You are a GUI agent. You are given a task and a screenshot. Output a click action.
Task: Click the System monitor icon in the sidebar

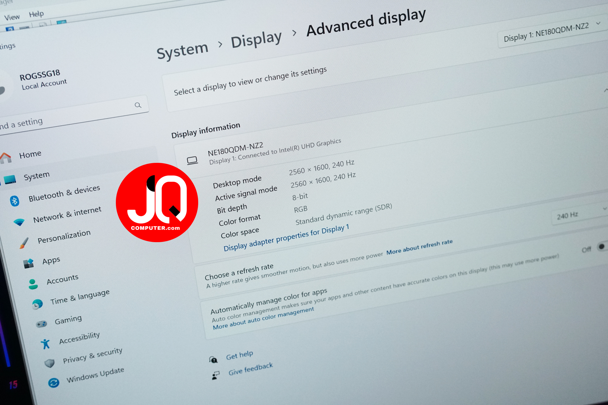click(10, 180)
